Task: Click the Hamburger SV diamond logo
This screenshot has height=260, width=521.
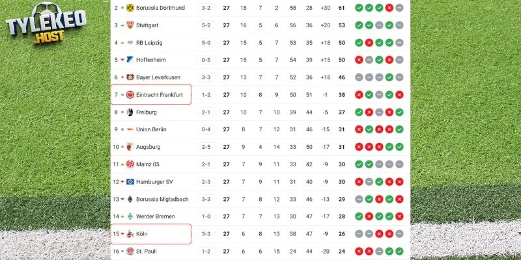Action: 130,181
